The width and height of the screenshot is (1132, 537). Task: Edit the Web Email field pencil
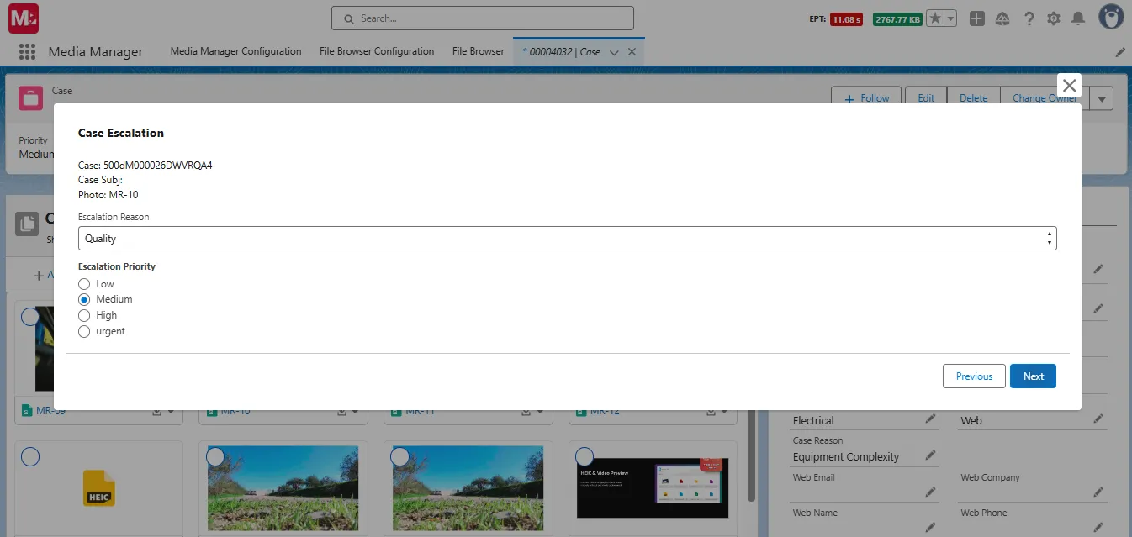click(930, 492)
